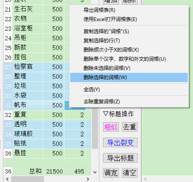Viewport: 193px width, 182px height.
Task: Click horizontal scrollbar right arrow under table
Action: pyautogui.click(x=88, y=179)
